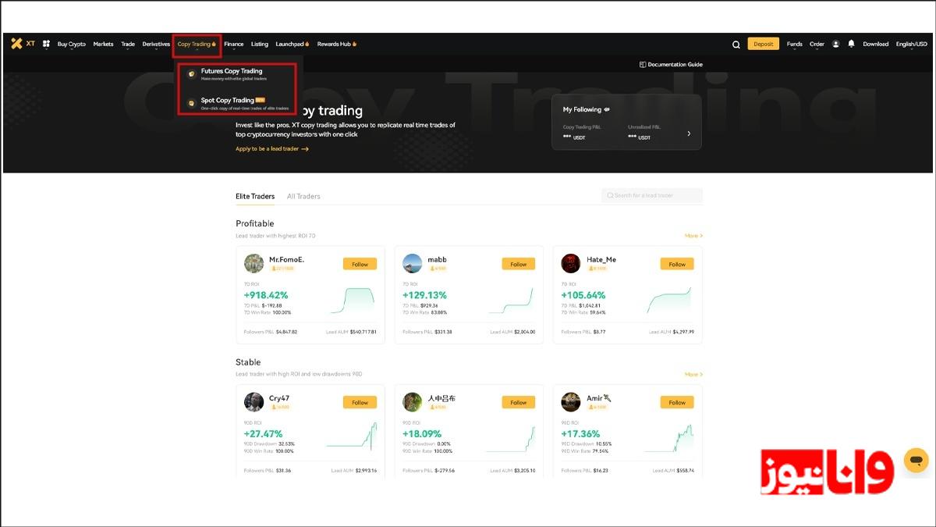Screen dimensions: 936x527
Task: Expand My Following card chevron arrow
Action: (688, 134)
